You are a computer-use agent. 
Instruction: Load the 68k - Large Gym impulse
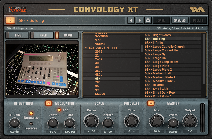click(173, 54)
